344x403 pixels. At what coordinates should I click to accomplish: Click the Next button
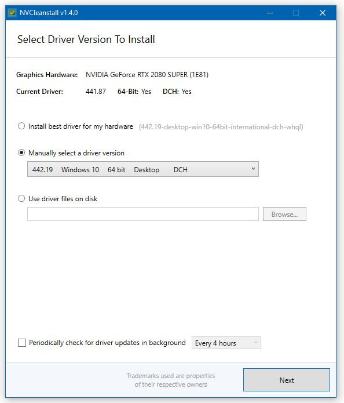[287, 380]
